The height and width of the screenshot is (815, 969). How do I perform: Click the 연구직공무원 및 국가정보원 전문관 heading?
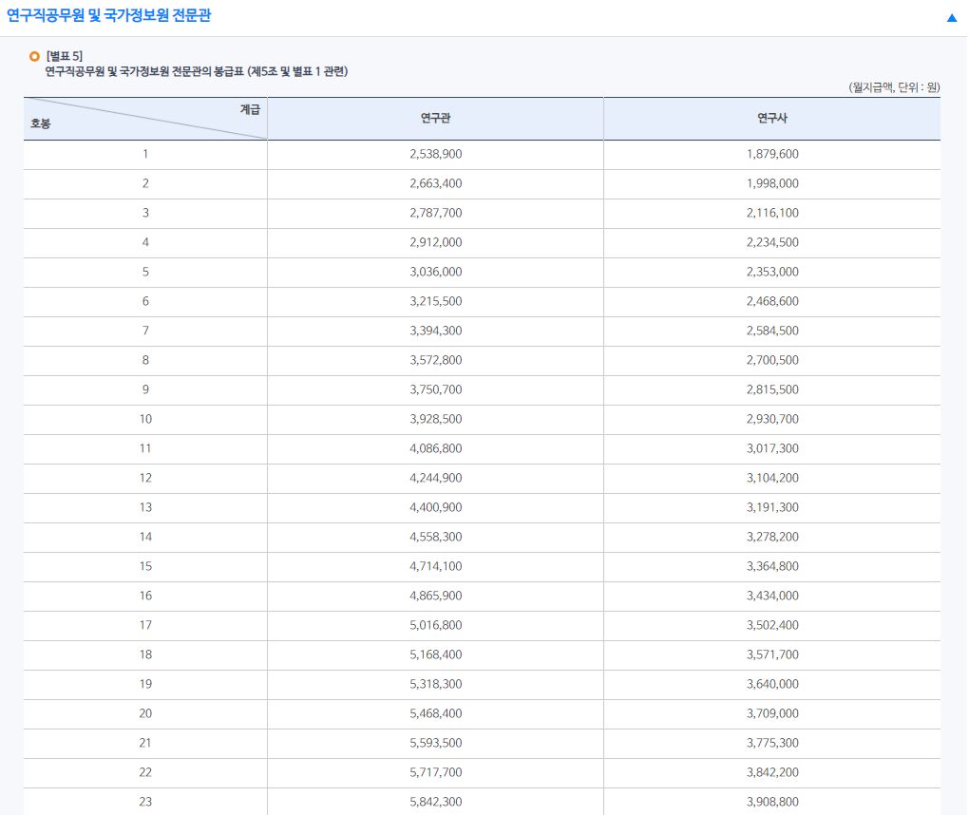(108, 15)
